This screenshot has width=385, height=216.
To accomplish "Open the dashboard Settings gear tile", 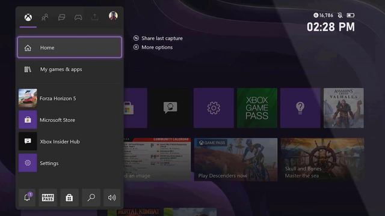I will click(x=214, y=108).
